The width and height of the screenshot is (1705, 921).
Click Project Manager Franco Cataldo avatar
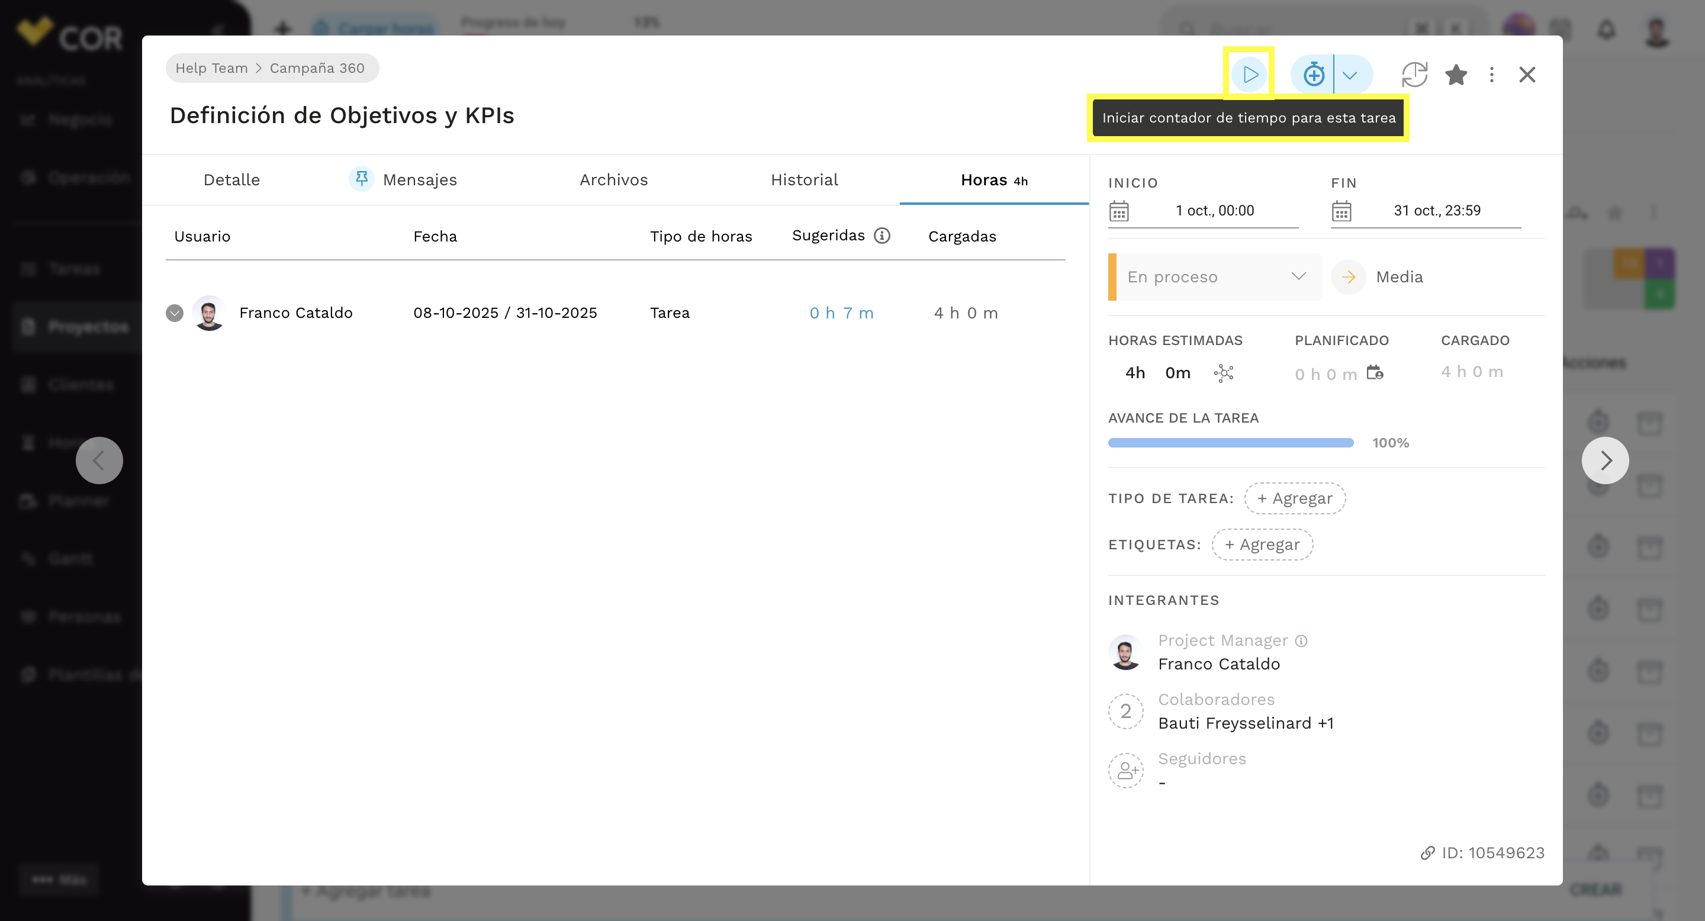click(1125, 652)
